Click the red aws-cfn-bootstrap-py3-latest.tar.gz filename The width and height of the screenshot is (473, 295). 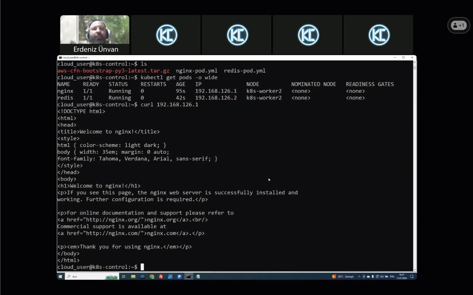[x=114, y=71]
